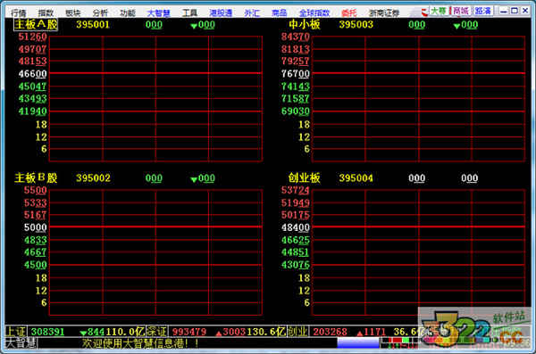
Task: Open the 行情 menu
Action: point(19,13)
